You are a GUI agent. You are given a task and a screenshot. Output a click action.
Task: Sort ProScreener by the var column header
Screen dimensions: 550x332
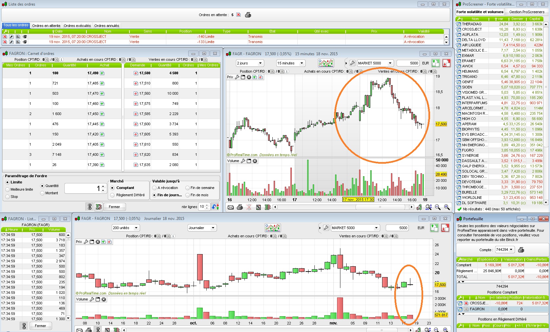coord(499,19)
